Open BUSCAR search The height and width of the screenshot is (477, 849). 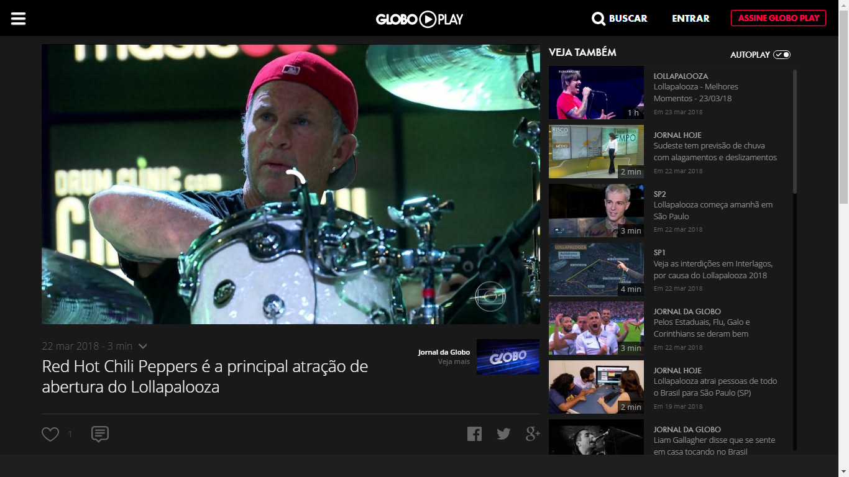(628, 19)
